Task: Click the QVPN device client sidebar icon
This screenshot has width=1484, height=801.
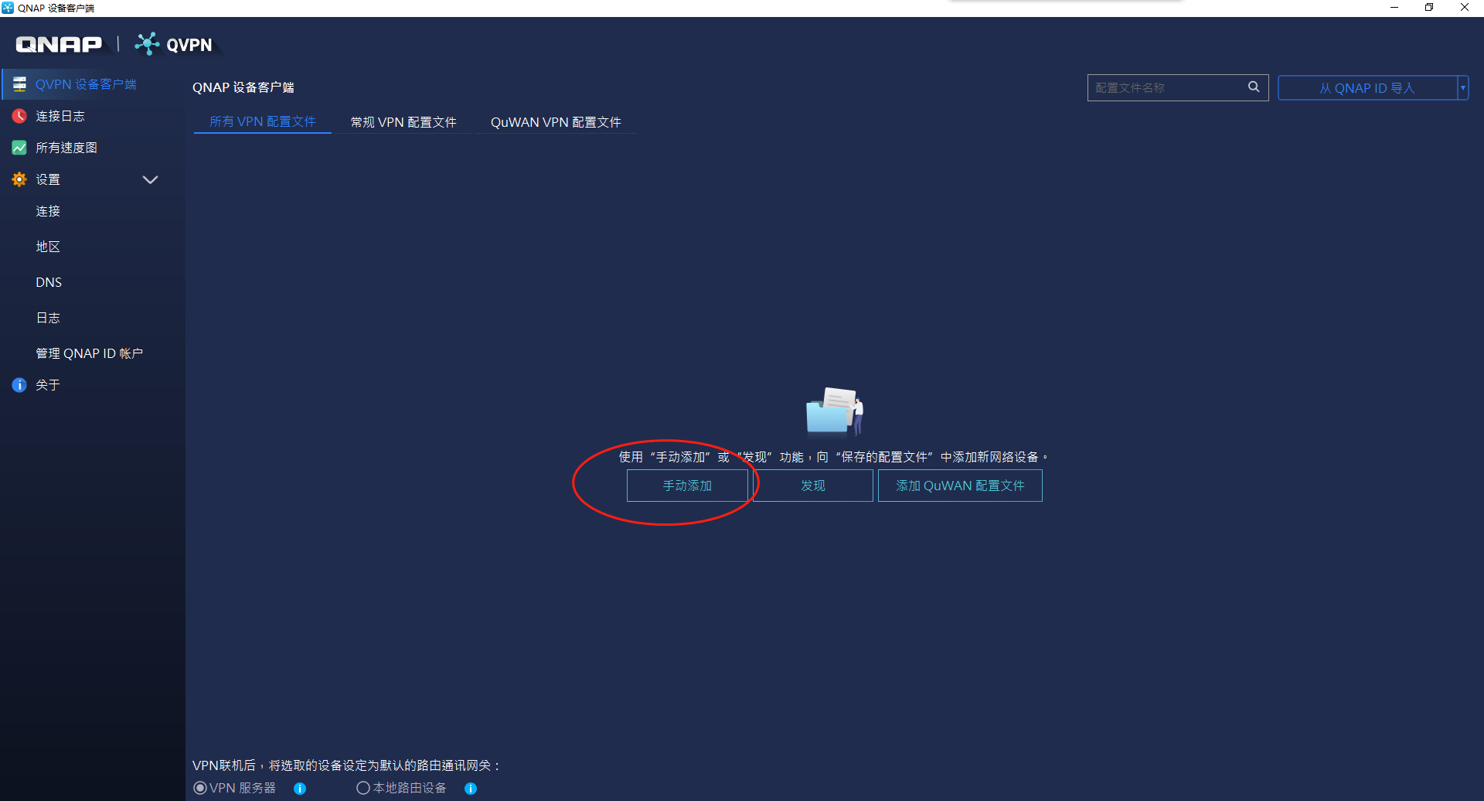Action: click(x=19, y=84)
